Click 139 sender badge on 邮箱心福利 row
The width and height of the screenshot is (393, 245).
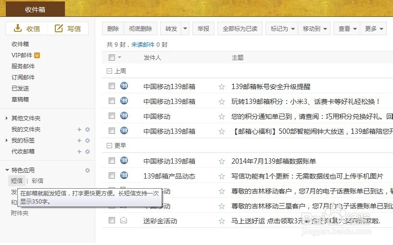coord(124,130)
